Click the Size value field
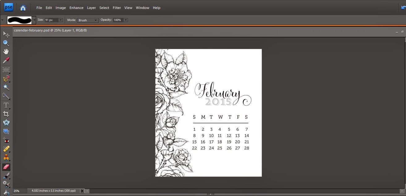The height and width of the screenshot is (196, 406). click(51, 20)
